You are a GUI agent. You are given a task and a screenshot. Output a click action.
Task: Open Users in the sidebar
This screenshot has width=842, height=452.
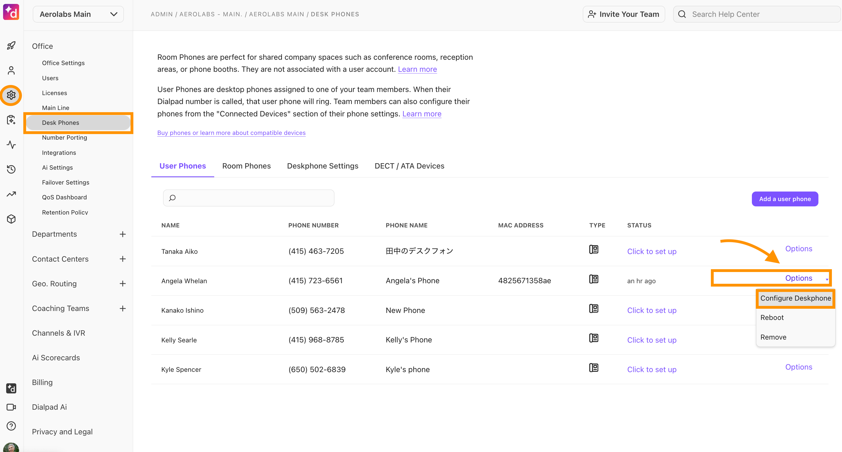click(50, 78)
